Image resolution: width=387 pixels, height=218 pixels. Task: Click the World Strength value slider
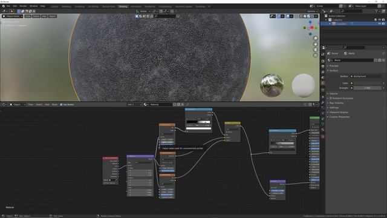367,88
